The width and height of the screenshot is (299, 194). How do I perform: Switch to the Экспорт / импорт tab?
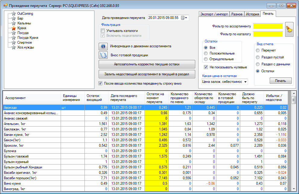[x=214, y=14]
